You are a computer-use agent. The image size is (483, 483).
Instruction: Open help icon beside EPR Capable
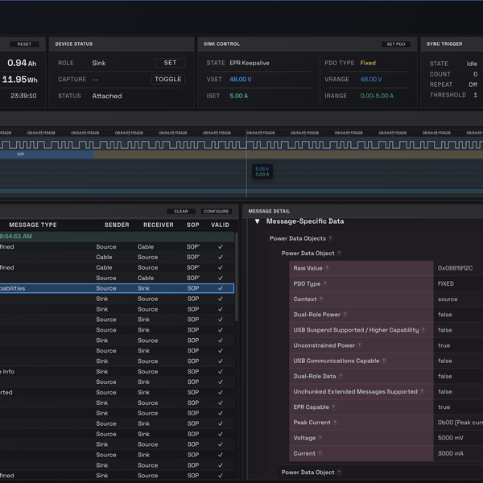point(333,407)
